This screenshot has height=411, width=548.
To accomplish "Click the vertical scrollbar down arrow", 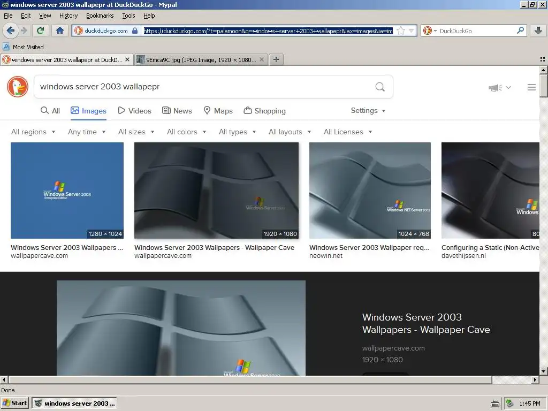I will [544, 371].
